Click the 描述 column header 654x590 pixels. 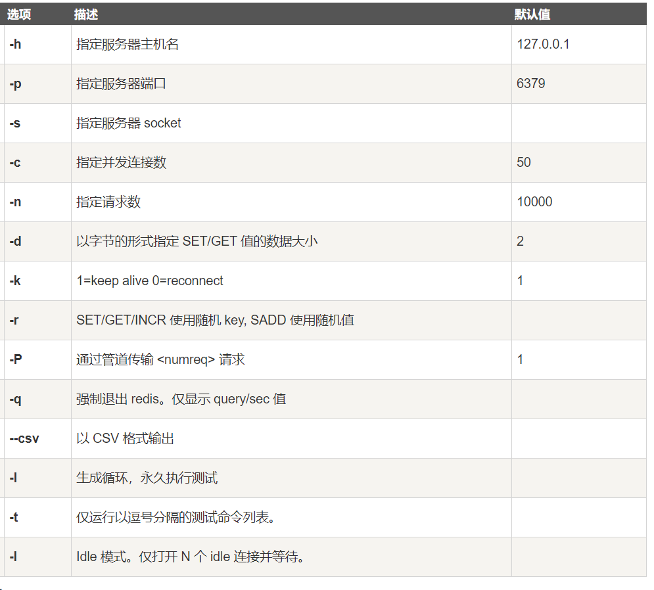pyautogui.click(x=86, y=14)
